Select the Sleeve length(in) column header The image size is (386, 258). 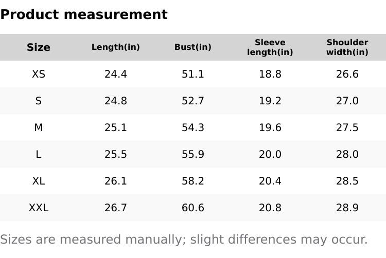point(270,47)
